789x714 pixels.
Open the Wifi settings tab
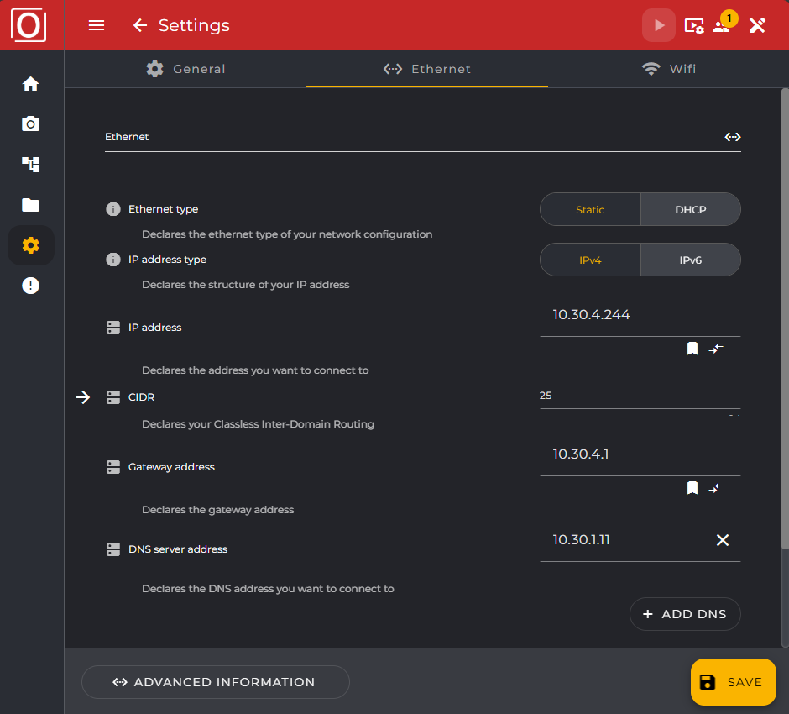tap(668, 69)
